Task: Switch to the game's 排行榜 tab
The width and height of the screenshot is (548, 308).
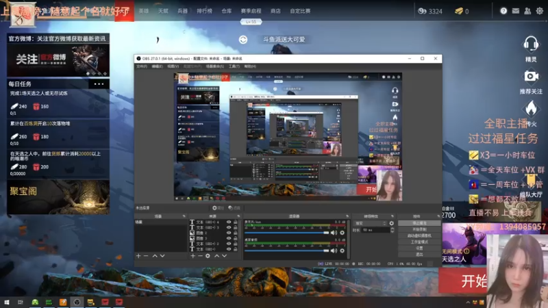Action: [x=204, y=11]
